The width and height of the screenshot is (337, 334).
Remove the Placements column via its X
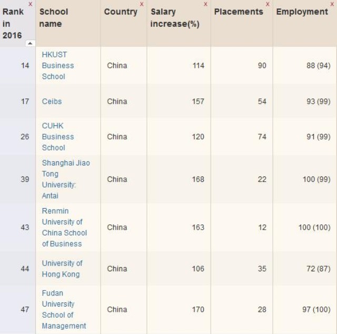pyautogui.click(x=267, y=4)
